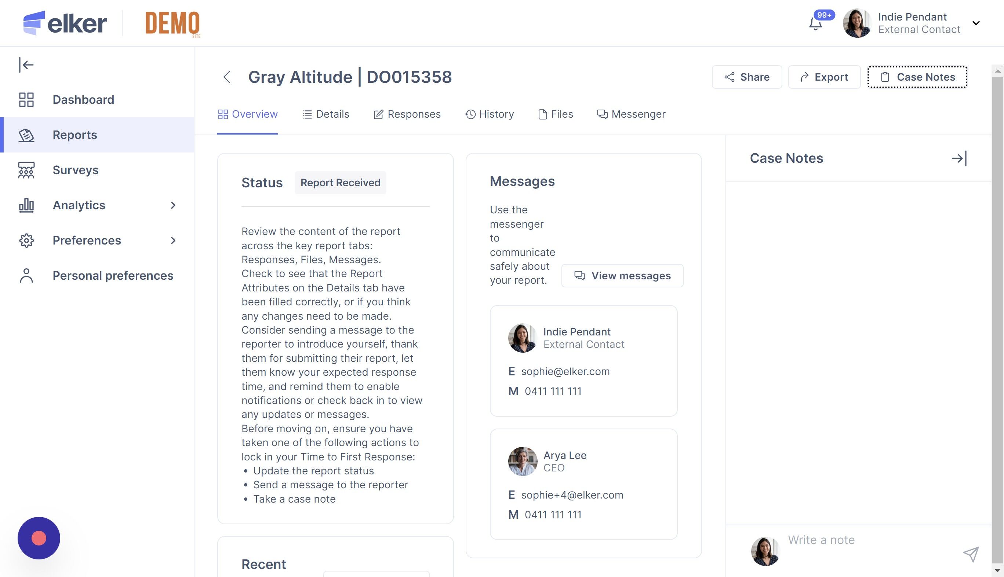The width and height of the screenshot is (1004, 577).
Task: Expand the Analytics submenu
Action: 173,205
